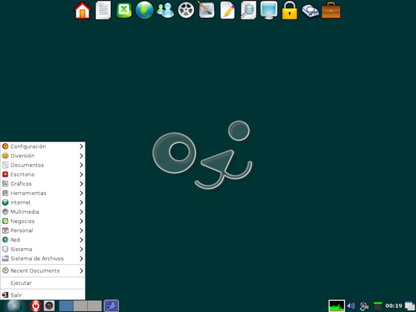Open the Diversión menu entry
This screenshot has width=416, height=312.
click(x=43, y=156)
